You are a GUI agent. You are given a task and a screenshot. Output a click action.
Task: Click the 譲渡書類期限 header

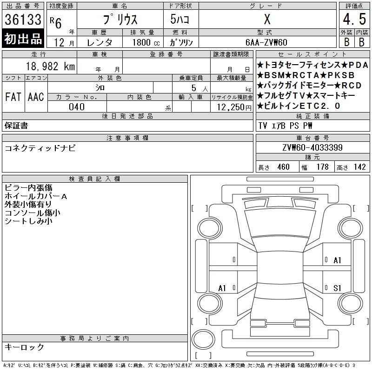[231, 54]
